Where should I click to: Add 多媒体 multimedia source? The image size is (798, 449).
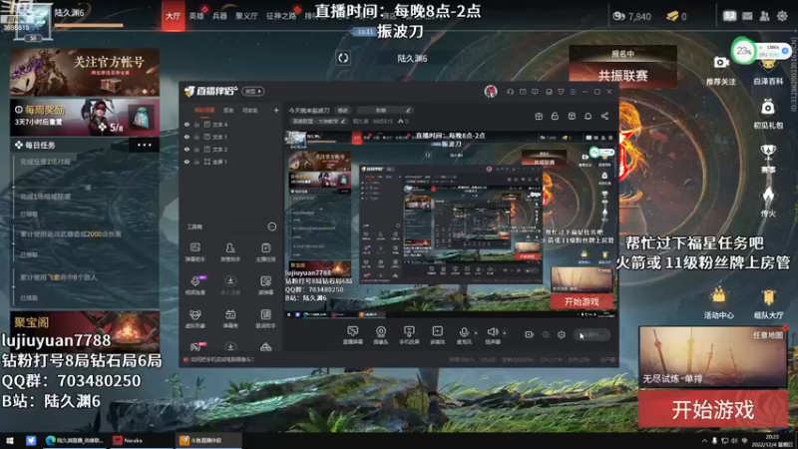pyautogui.click(x=437, y=335)
